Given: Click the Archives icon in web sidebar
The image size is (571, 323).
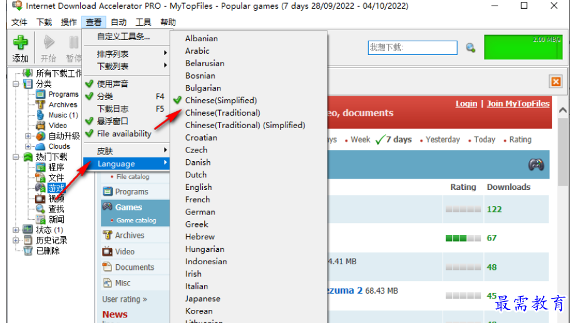Looking at the screenshot, I should pos(108,235).
